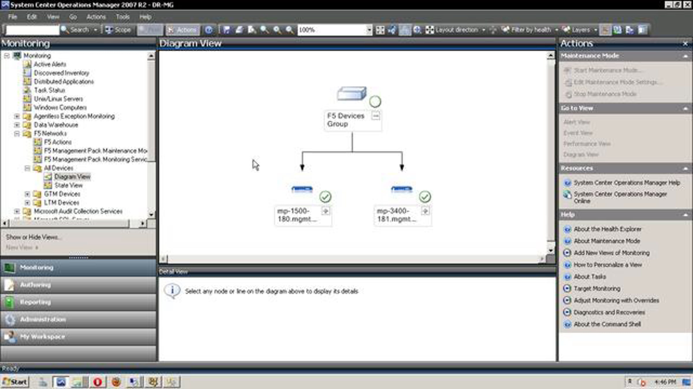Open the View menu
Screen dimensions: 693x389
[x=53, y=17]
